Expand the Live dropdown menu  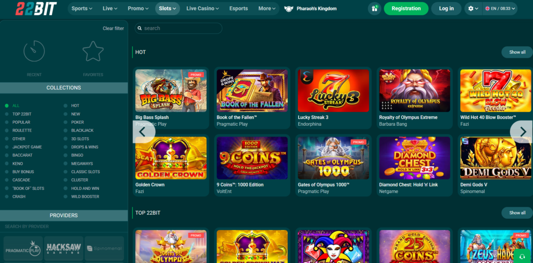[x=110, y=8]
